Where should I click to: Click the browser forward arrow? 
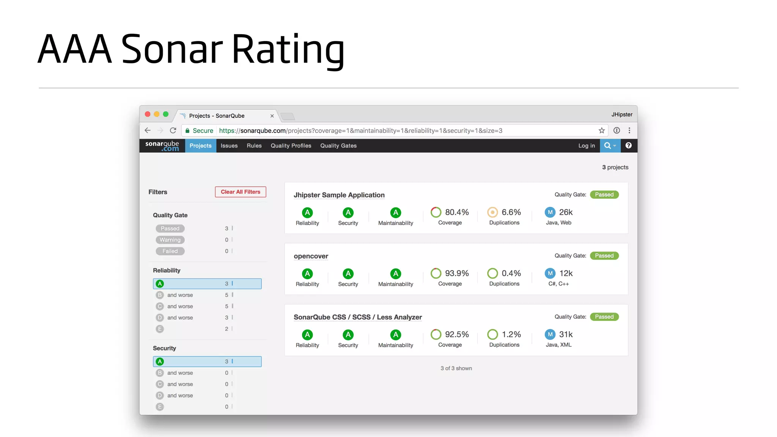pyautogui.click(x=160, y=130)
